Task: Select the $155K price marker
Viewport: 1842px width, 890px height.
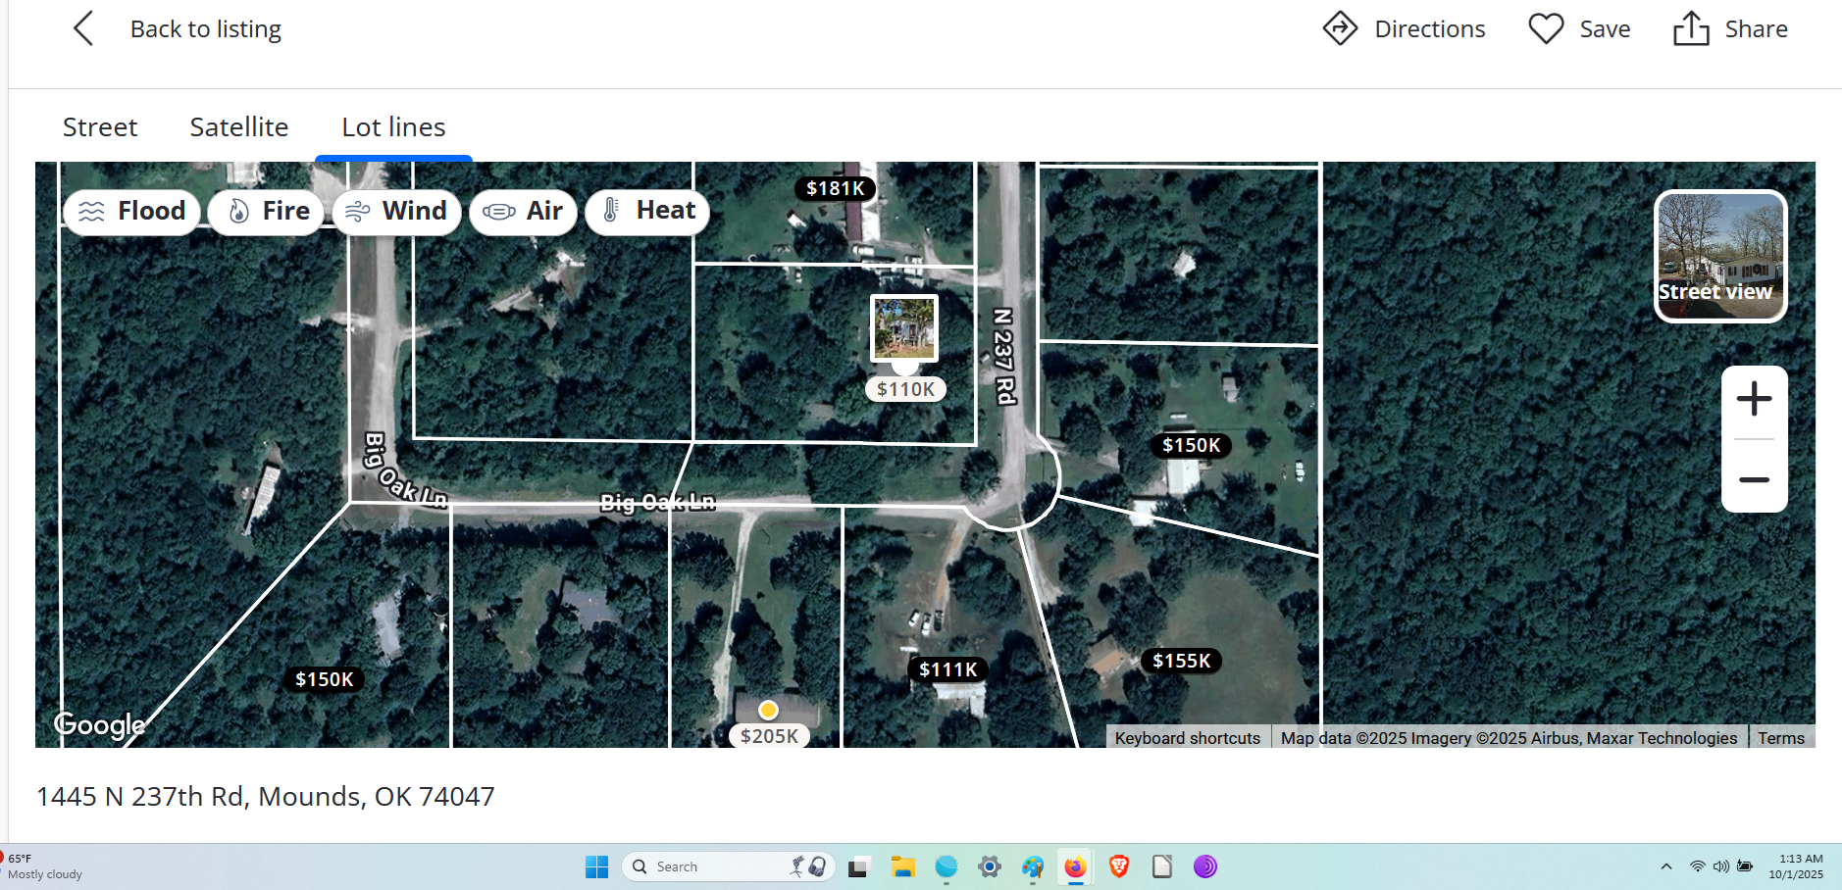Action: [x=1181, y=661]
